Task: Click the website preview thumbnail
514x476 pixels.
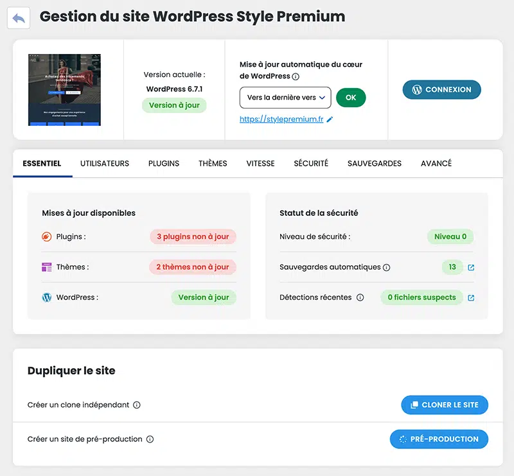Action: 64,89
